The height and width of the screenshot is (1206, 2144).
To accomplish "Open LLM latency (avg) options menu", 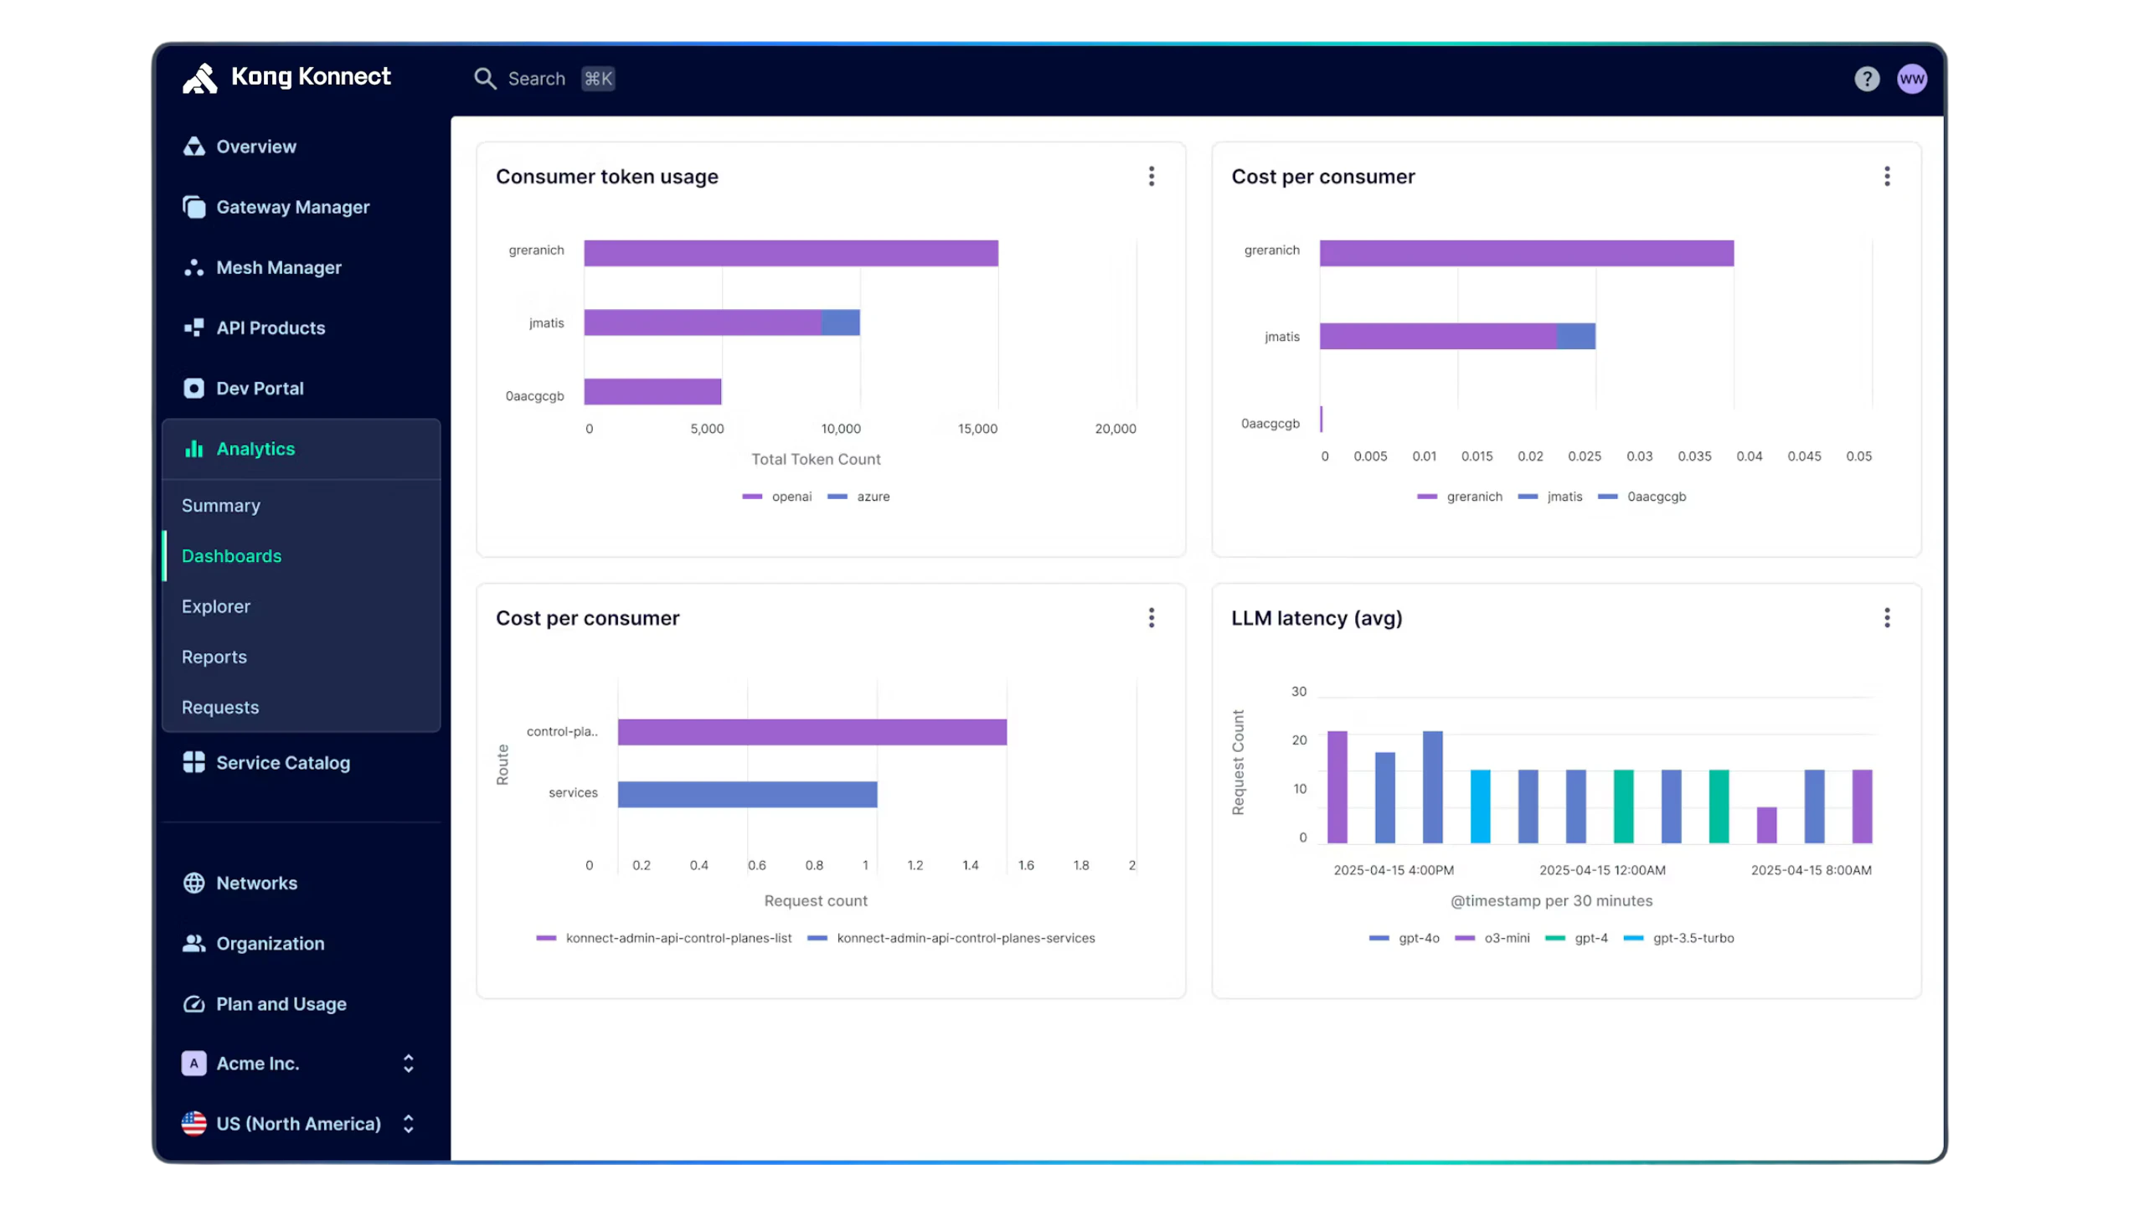I will (x=1887, y=618).
